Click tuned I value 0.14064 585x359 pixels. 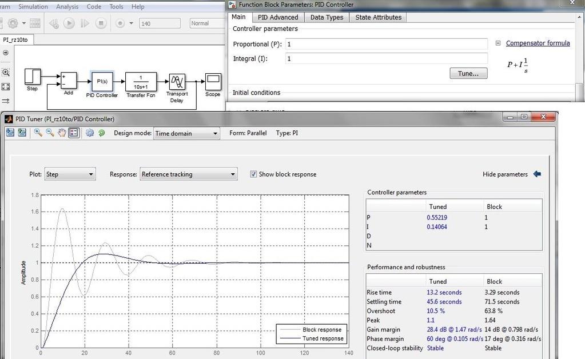(437, 226)
